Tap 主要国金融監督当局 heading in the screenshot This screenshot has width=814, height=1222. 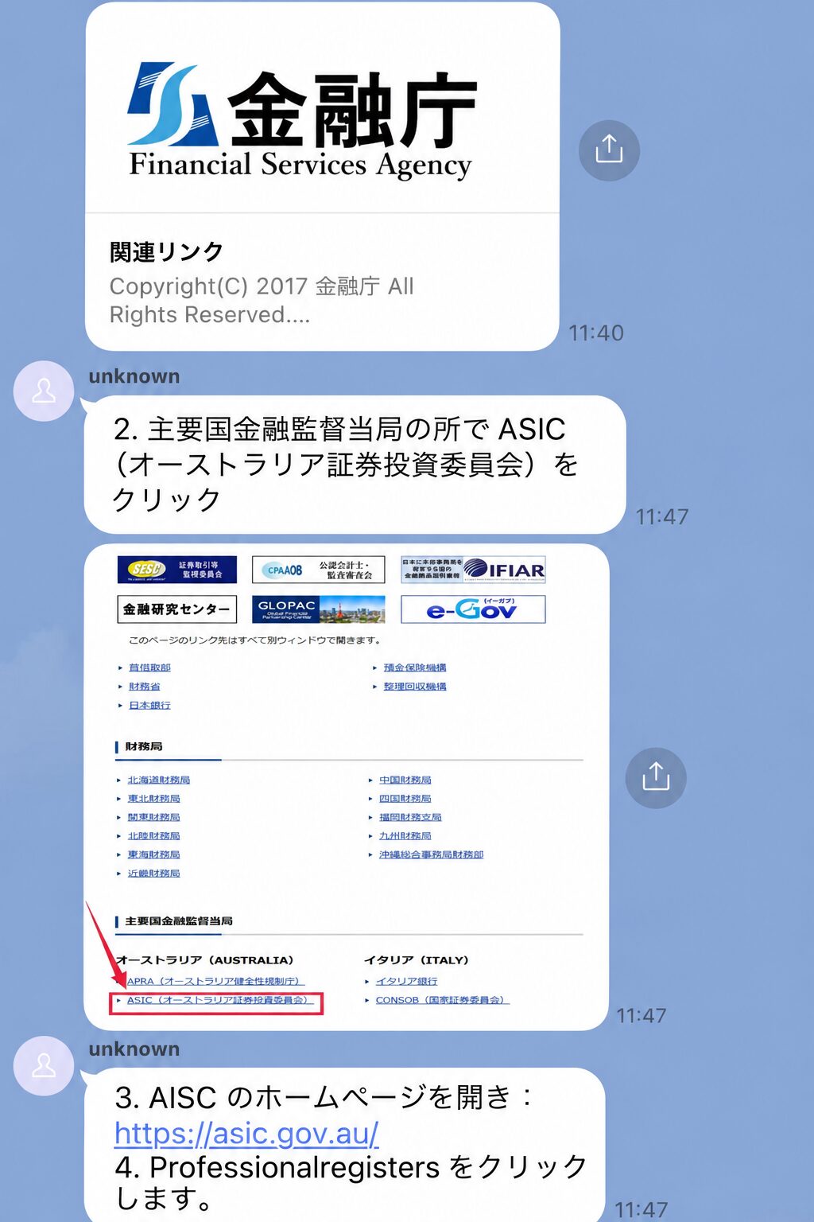point(179,921)
